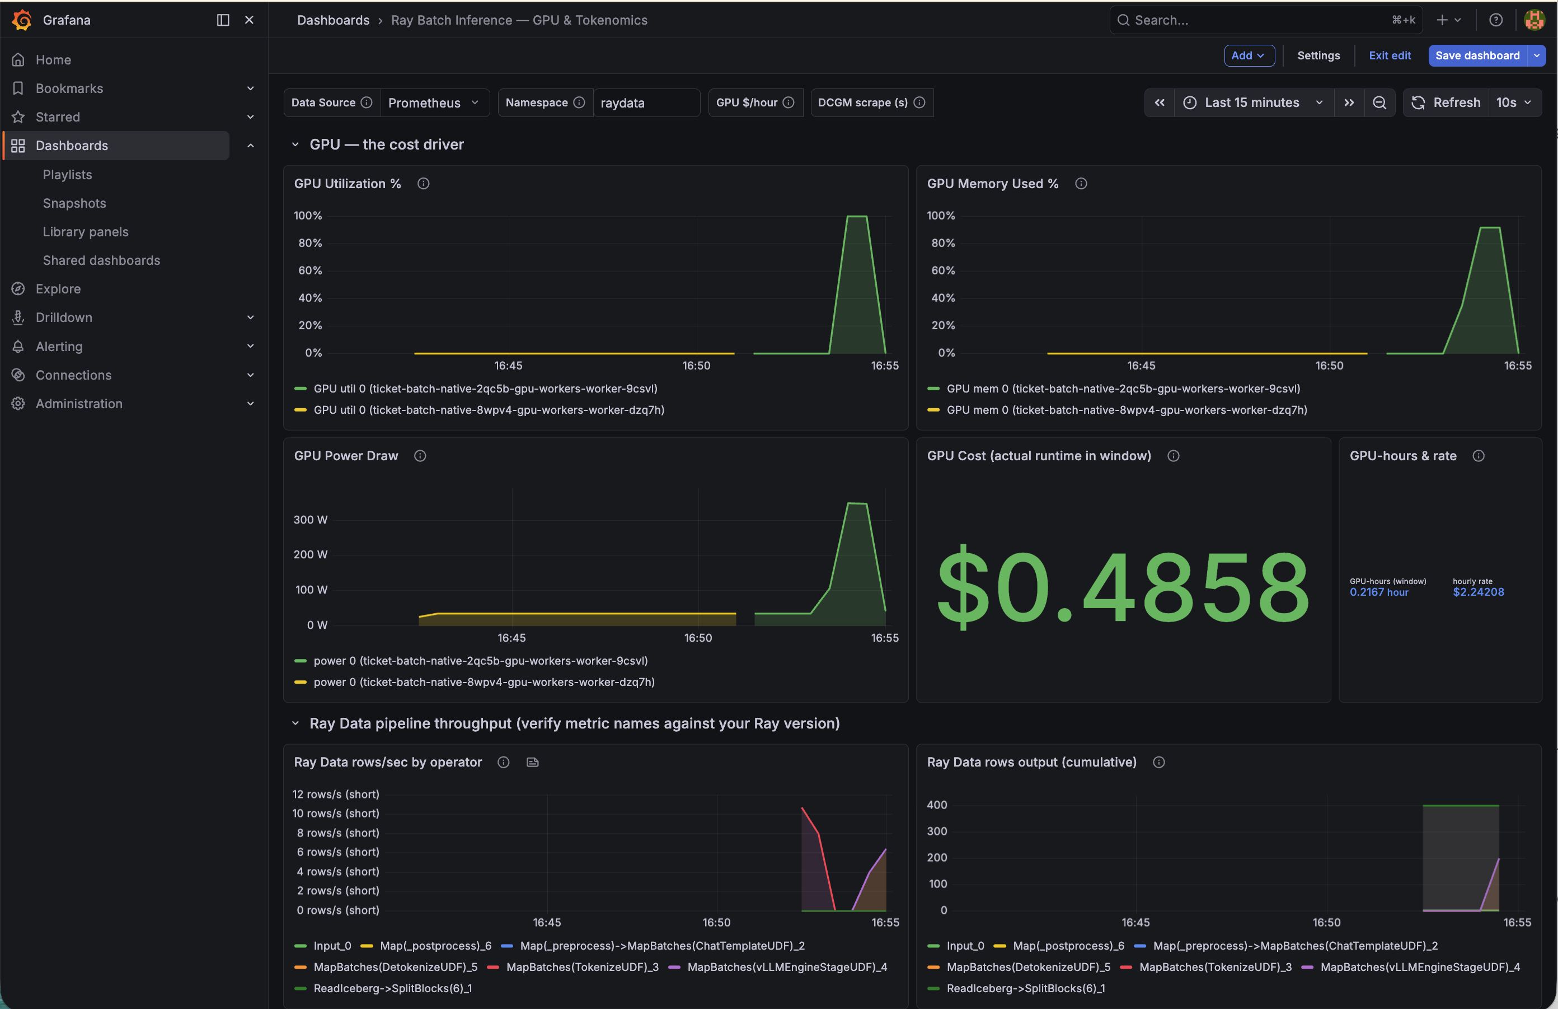
Task: Expand the Connections section chevron
Action: pos(250,375)
